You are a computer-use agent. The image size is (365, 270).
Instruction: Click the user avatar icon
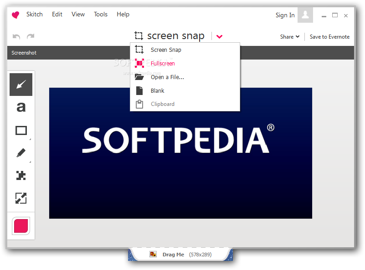[305, 15]
